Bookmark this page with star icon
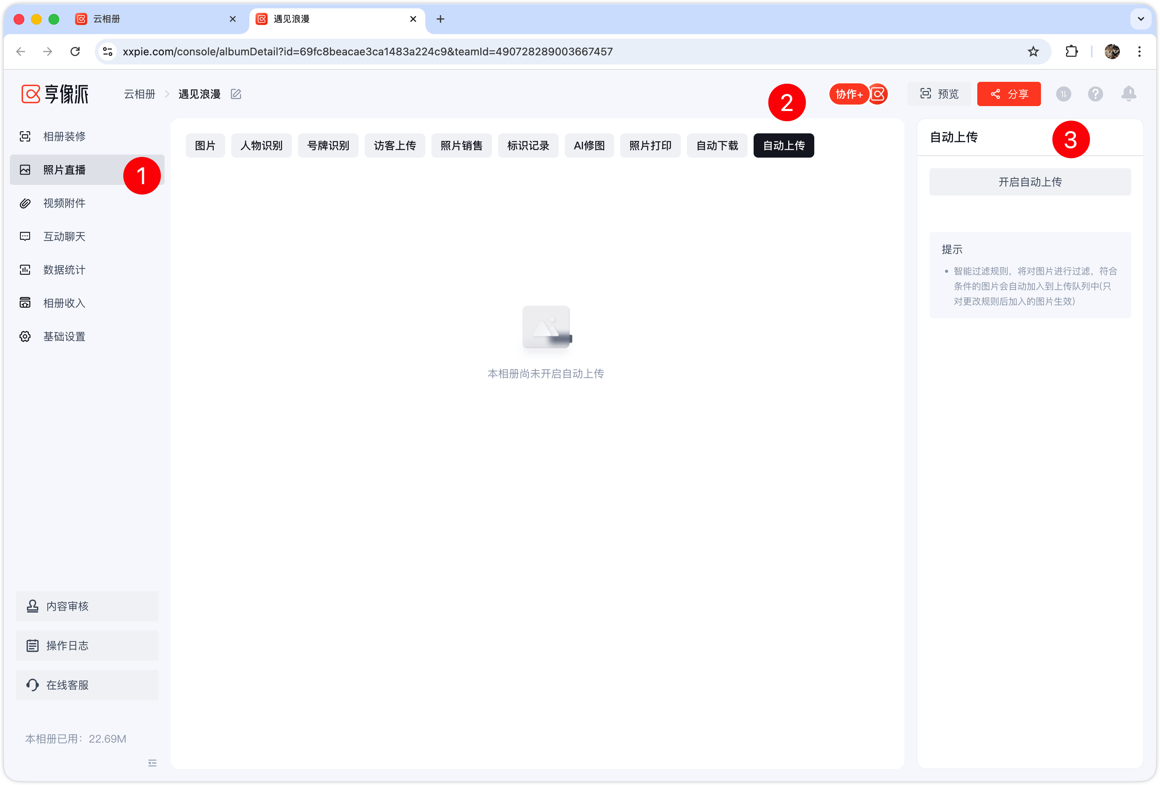 coord(1033,52)
